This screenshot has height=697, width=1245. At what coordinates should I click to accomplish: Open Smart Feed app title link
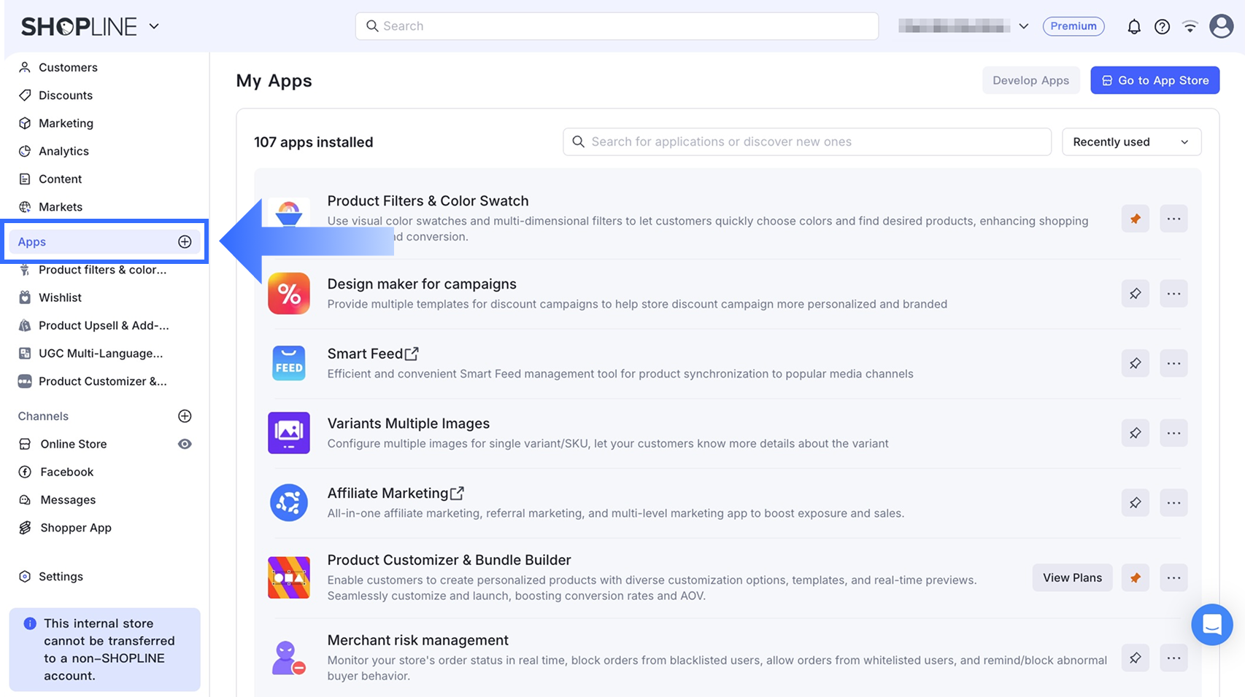373,354
